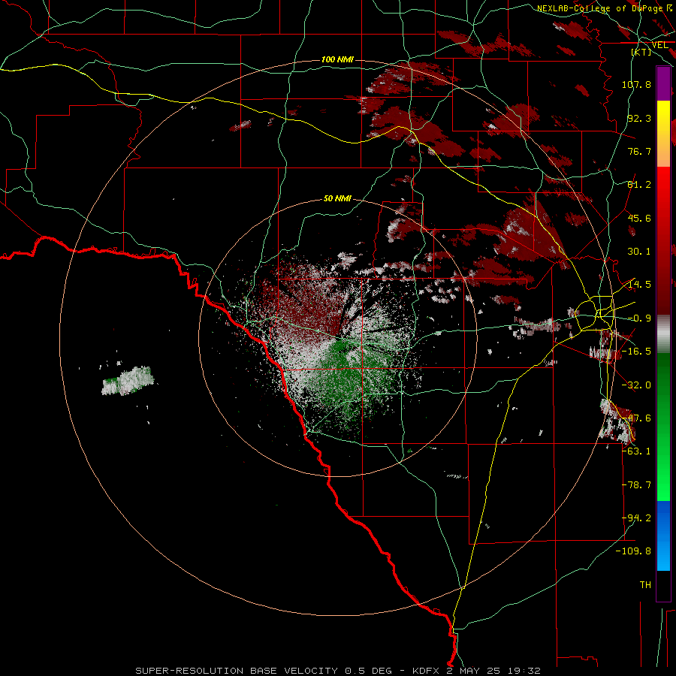Click the '100 NMI' range ring label
The width and height of the screenshot is (676, 676).
[337, 59]
